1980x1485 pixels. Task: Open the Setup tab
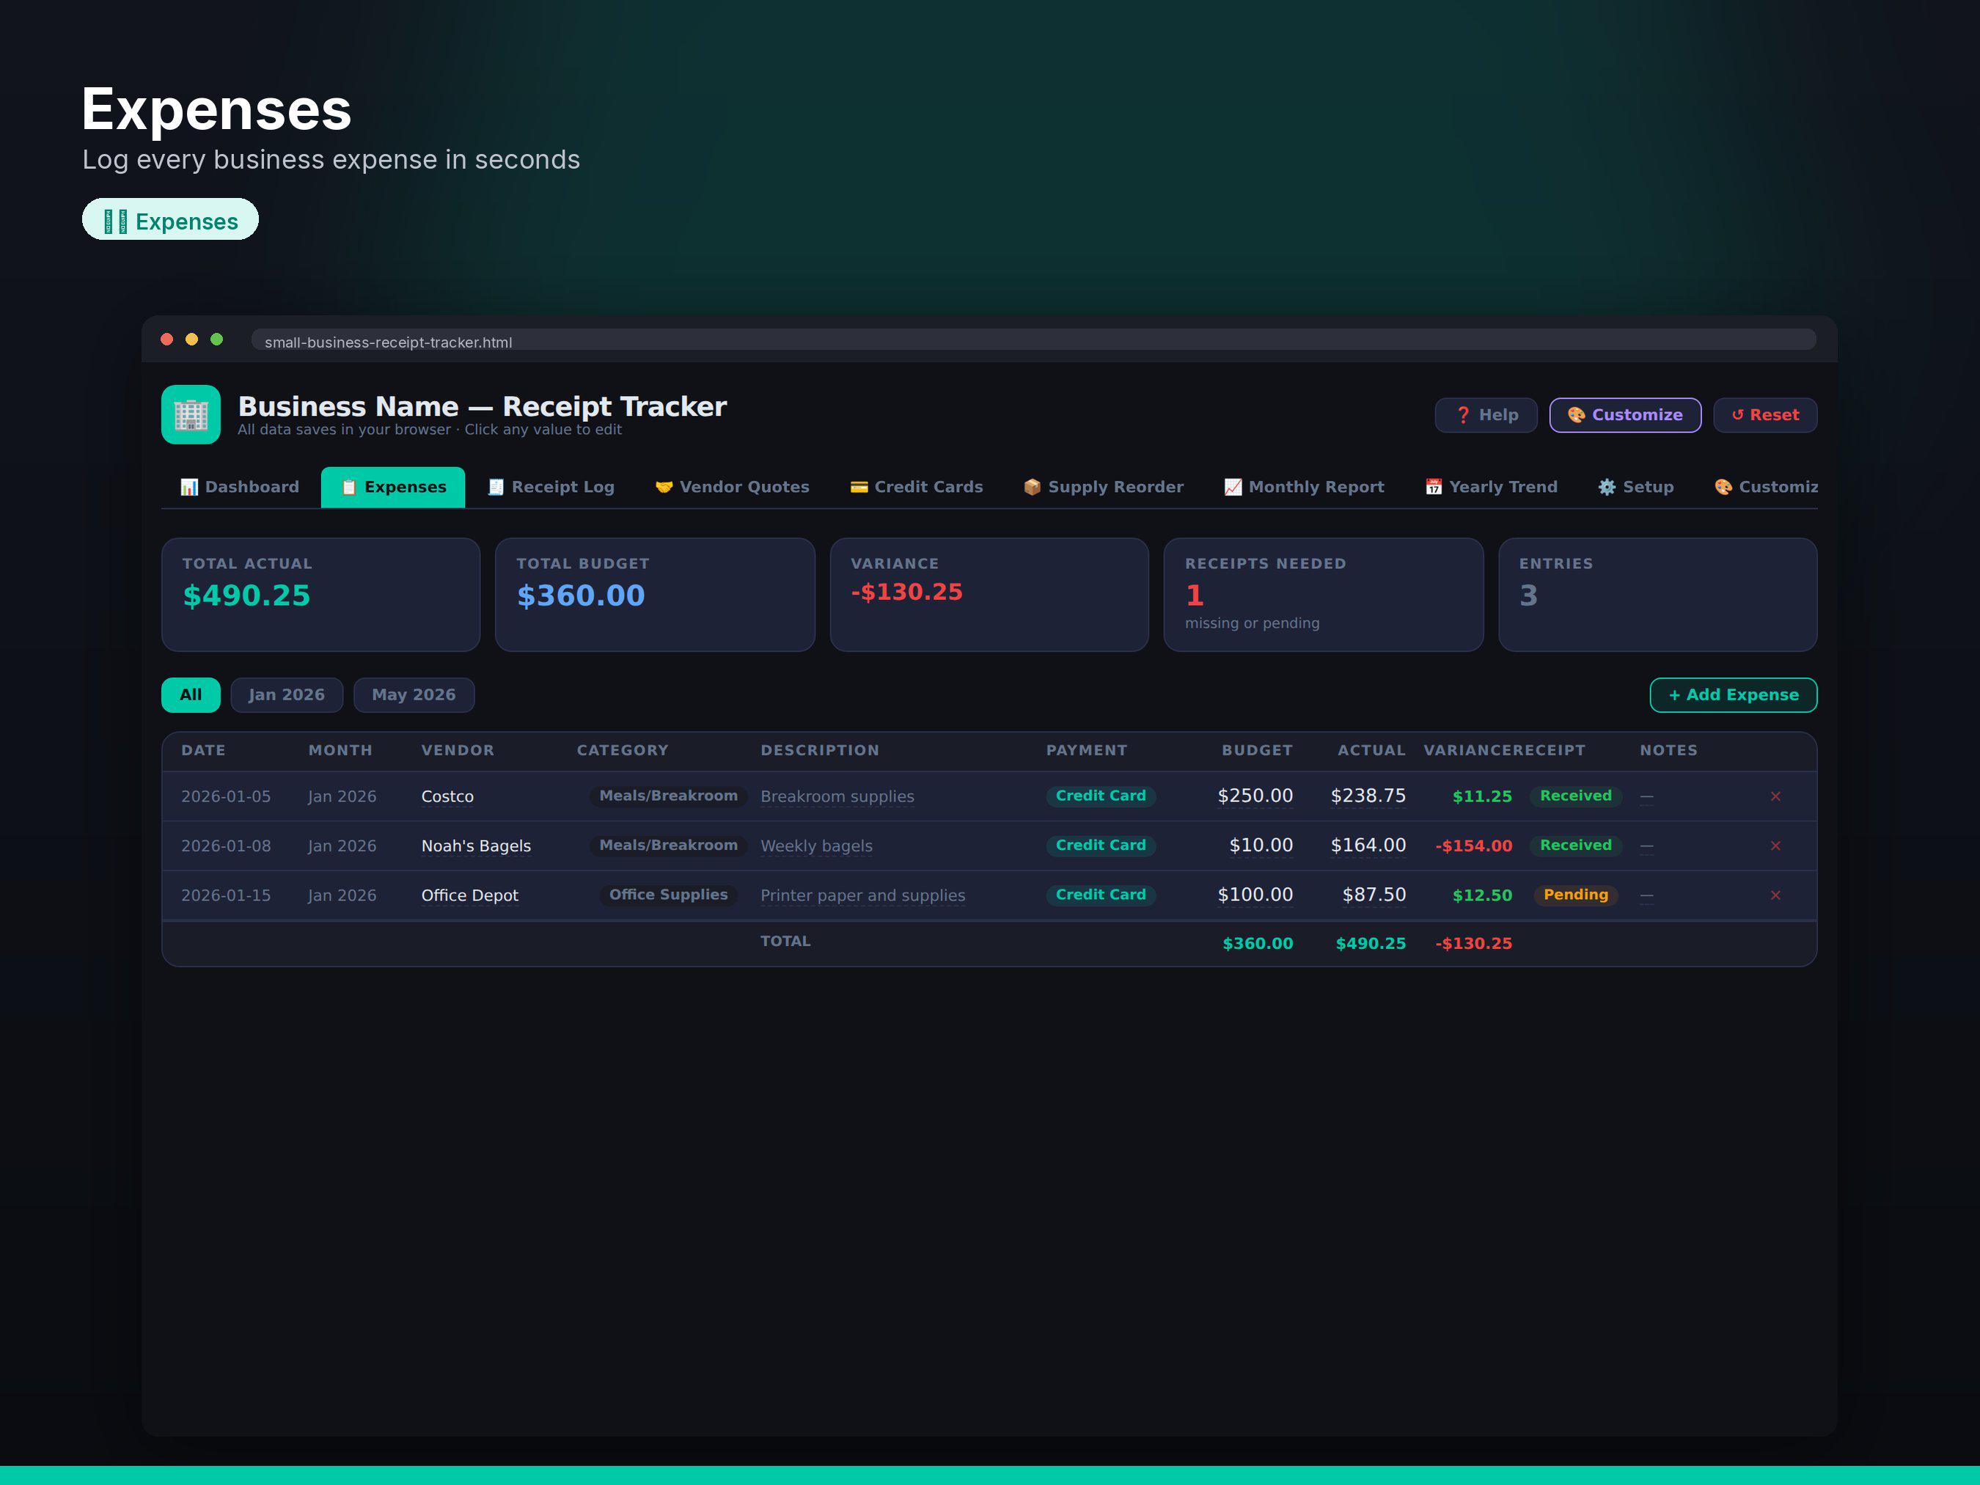coord(1636,487)
